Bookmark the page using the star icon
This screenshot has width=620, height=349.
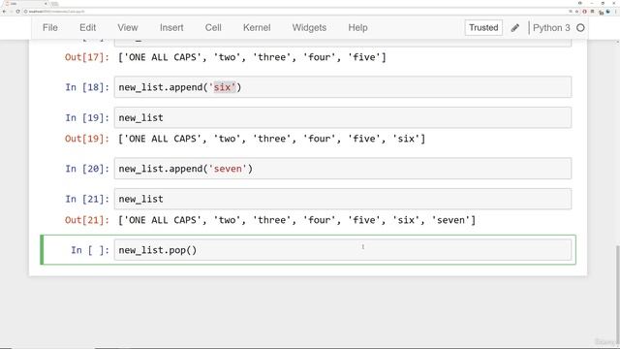577,12
